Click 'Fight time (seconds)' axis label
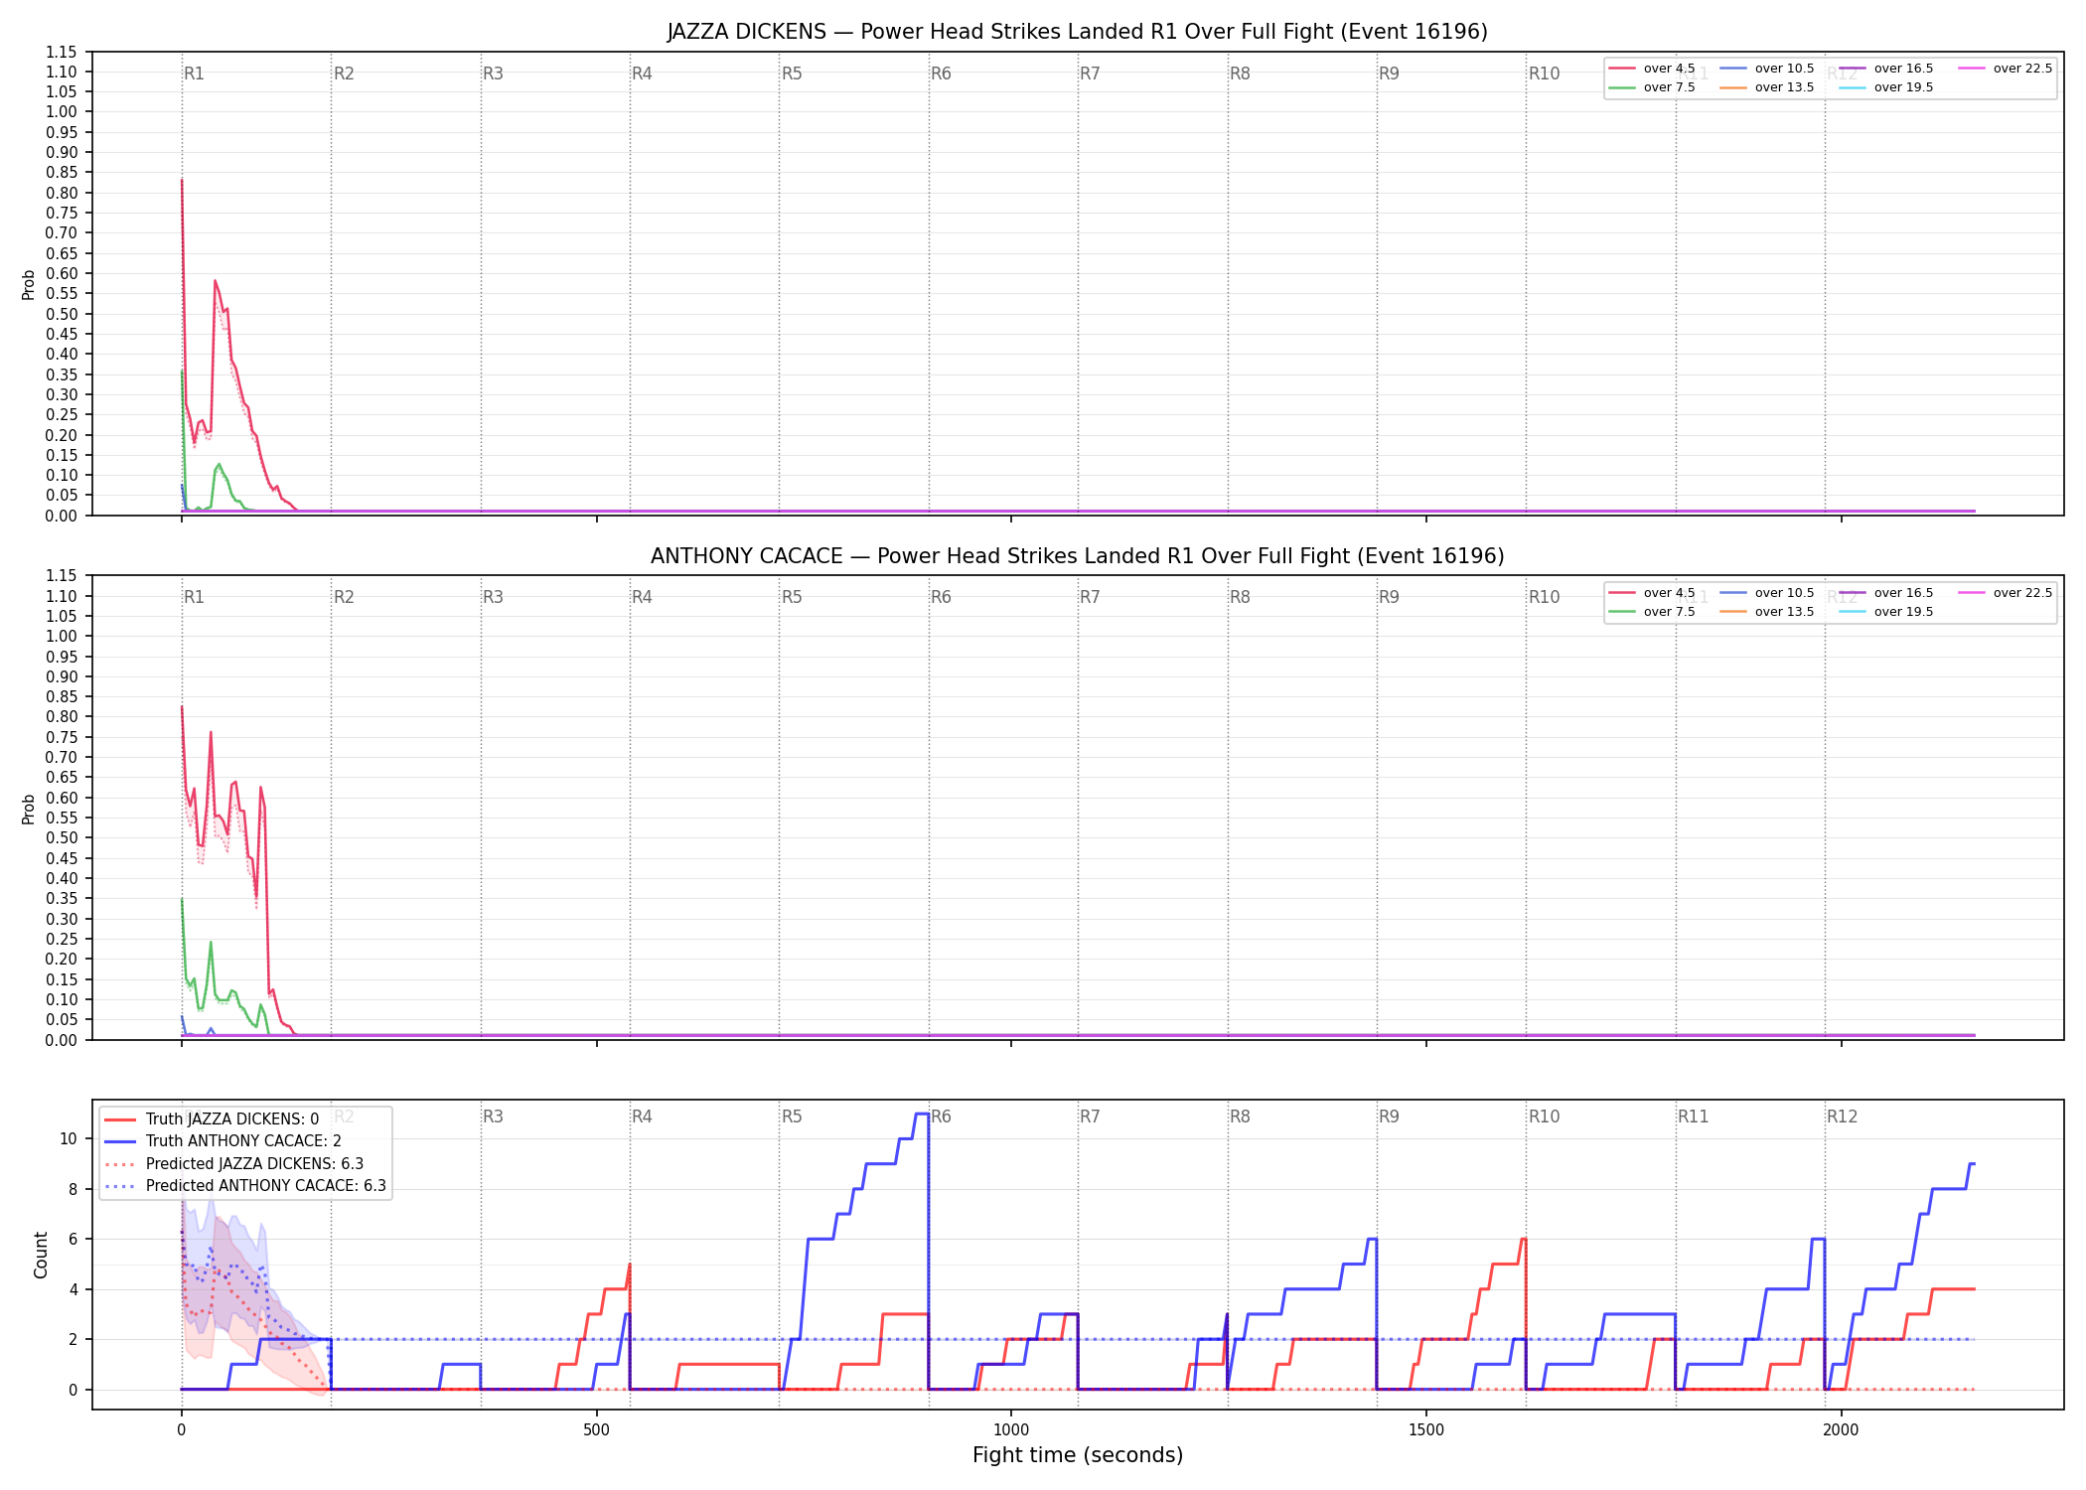Screen dimensions: 2086x1490 [x=1078, y=1455]
